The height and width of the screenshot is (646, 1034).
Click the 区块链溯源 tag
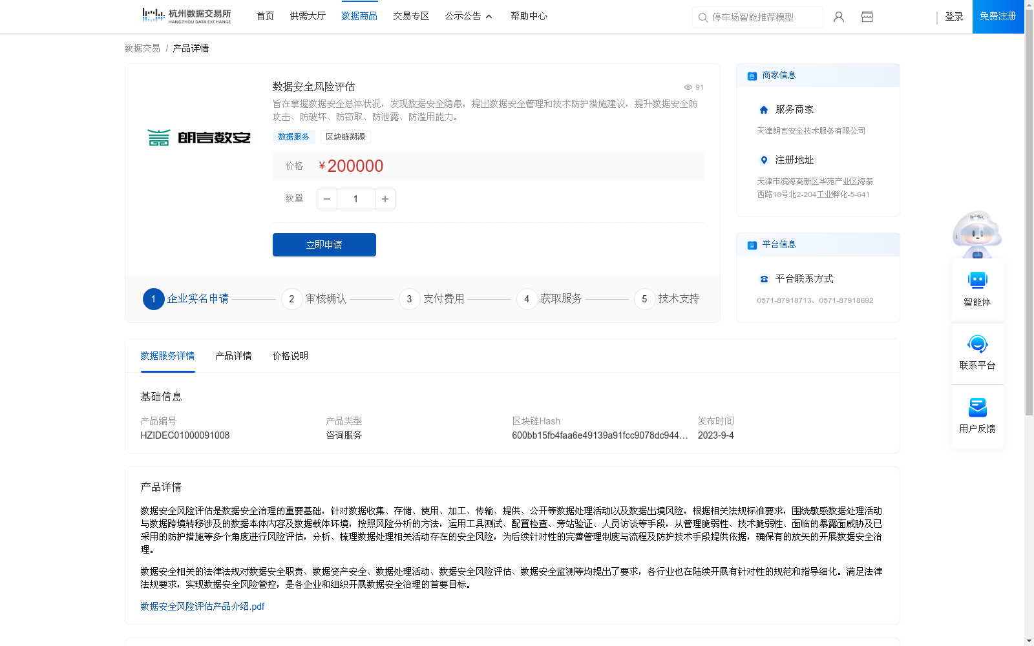coord(345,137)
